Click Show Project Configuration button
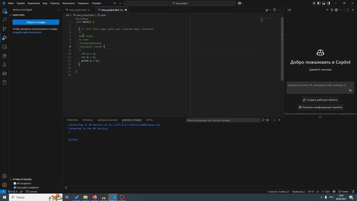This screenshot has height=201, width=357. click(320, 107)
